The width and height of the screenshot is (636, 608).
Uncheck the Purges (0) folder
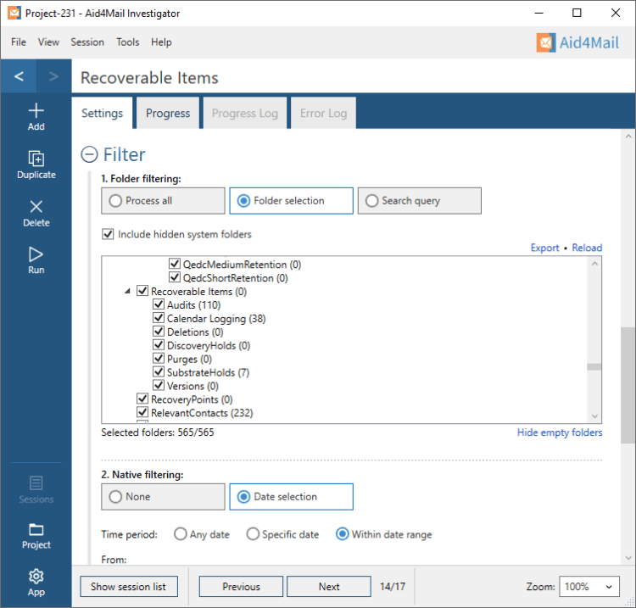coord(159,359)
